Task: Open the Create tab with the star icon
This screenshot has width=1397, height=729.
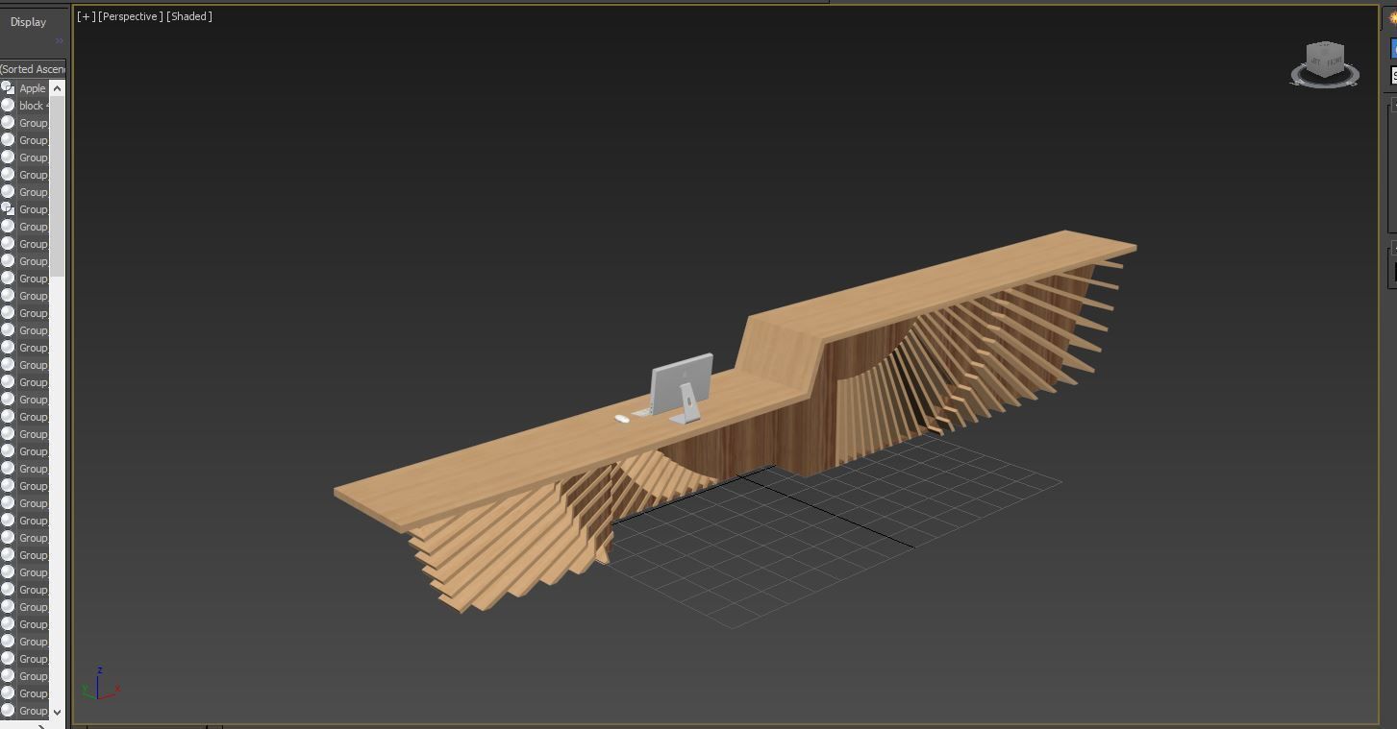Action: (1392, 17)
